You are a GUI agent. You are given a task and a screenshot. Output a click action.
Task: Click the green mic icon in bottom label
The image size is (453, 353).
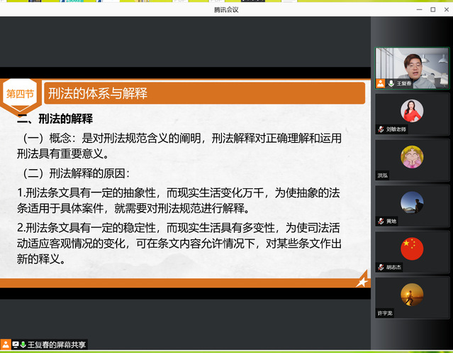pos(23,344)
